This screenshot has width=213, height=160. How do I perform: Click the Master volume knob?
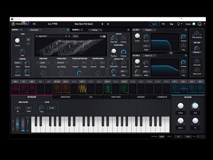click(193, 24)
